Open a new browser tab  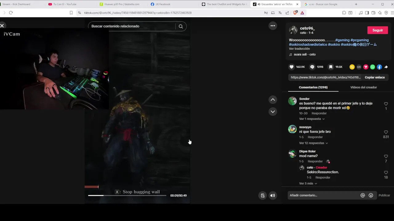coord(356,4)
